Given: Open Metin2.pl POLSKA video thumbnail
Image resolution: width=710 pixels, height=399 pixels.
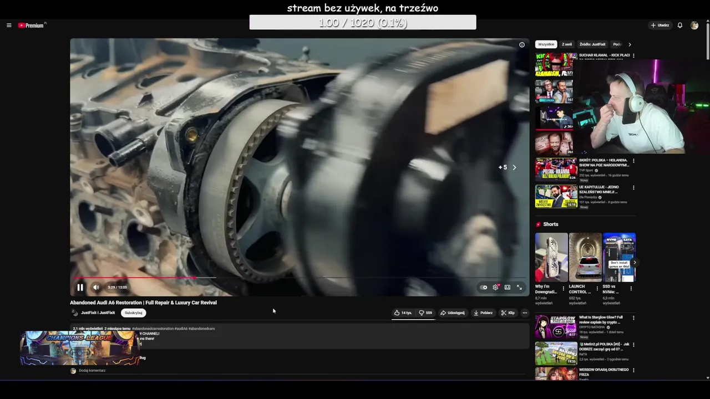Looking at the screenshot, I should point(556,353).
